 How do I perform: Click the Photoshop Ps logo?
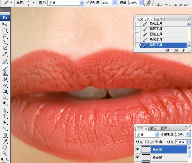point(5,18)
